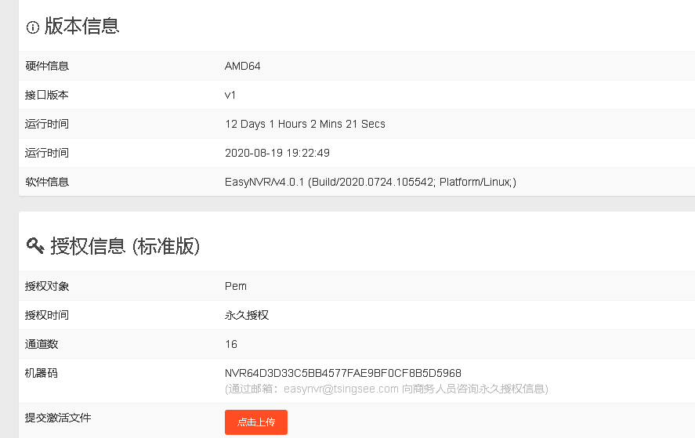Select the channel count value 16
695x438 pixels.
pos(231,344)
